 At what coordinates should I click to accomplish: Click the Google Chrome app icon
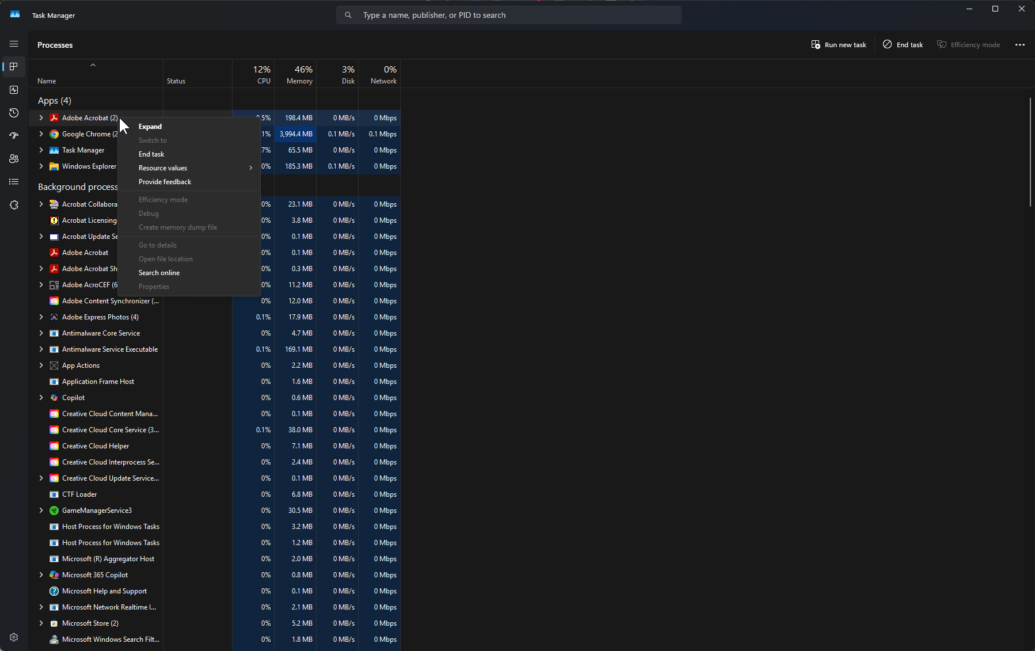[x=54, y=134]
